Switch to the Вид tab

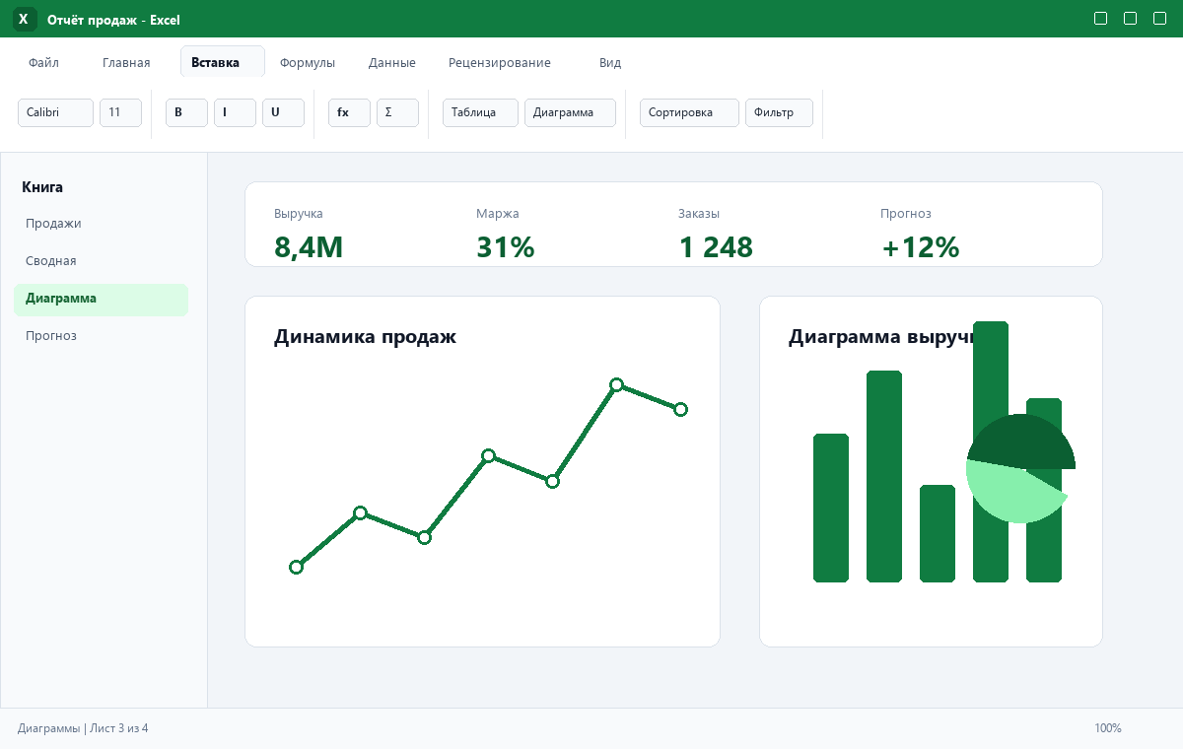(610, 62)
